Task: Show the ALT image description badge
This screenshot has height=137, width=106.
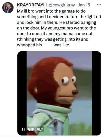Action: click(x=40, y=129)
